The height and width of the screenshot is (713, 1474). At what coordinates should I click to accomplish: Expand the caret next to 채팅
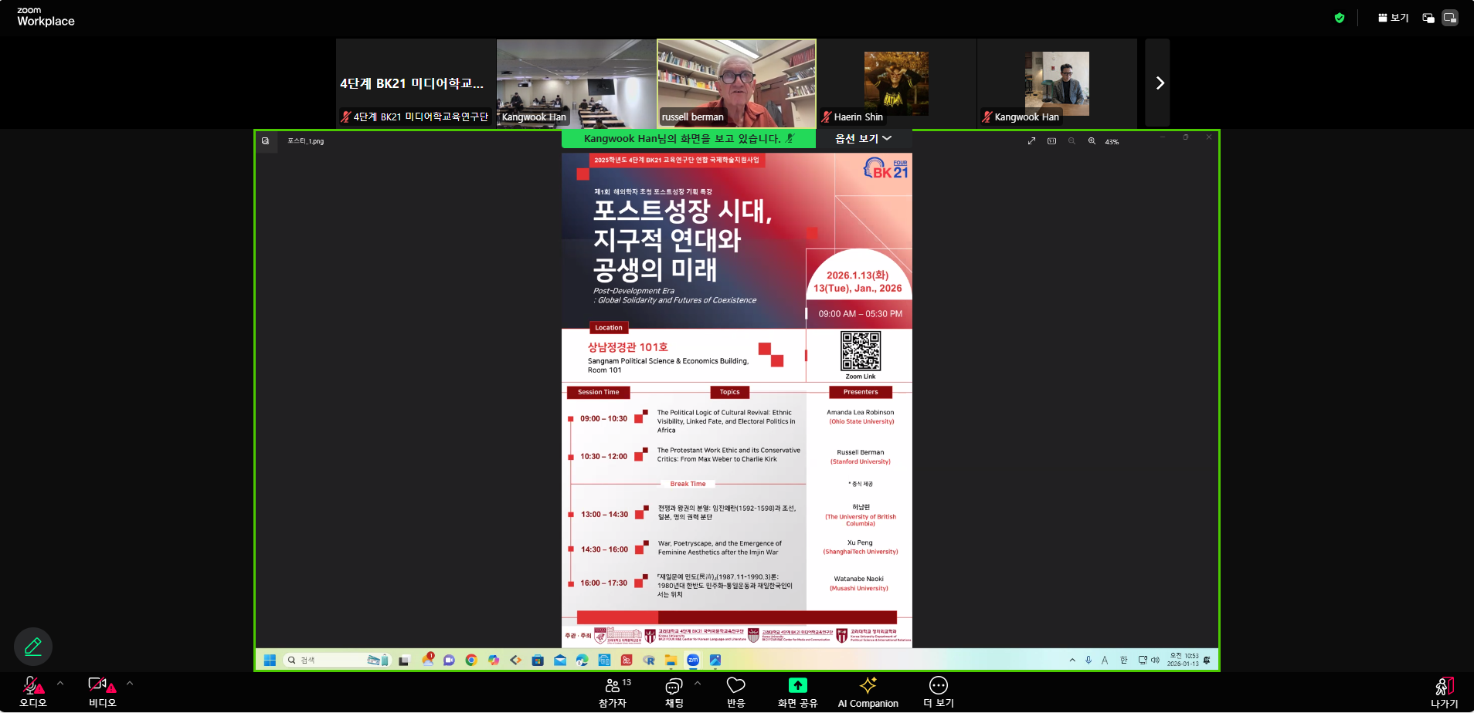click(x=698, y=683)
